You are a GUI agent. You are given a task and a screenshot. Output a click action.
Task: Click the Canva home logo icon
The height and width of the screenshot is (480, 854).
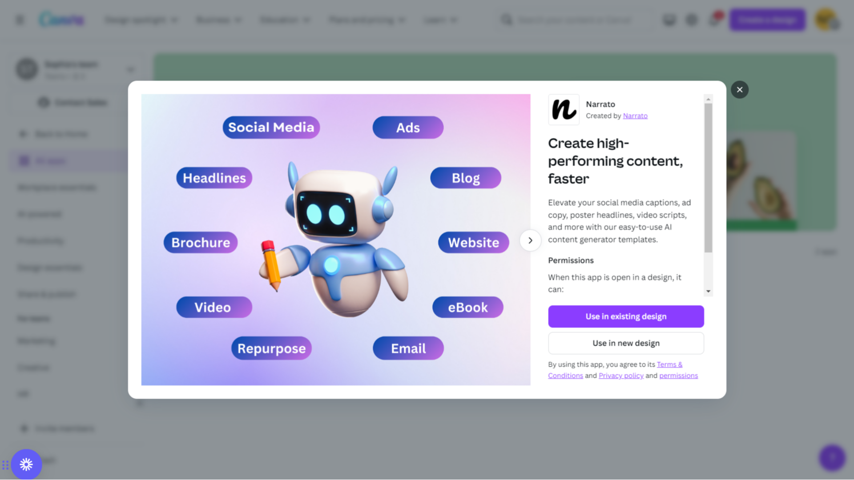pos(62,20)
